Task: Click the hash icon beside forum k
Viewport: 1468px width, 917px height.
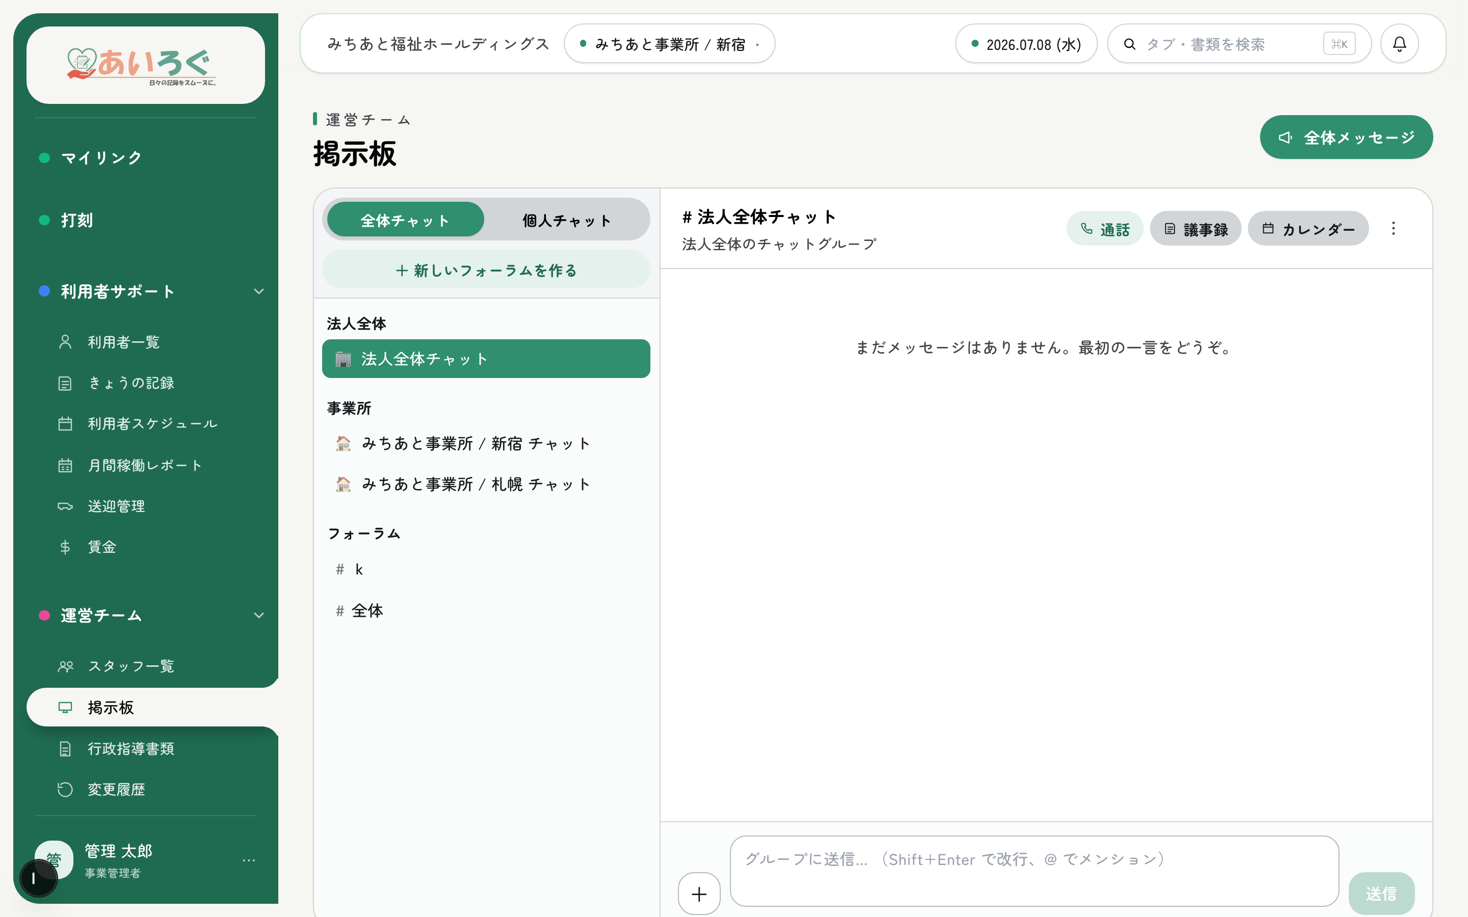Action: (x=339, y=569)
